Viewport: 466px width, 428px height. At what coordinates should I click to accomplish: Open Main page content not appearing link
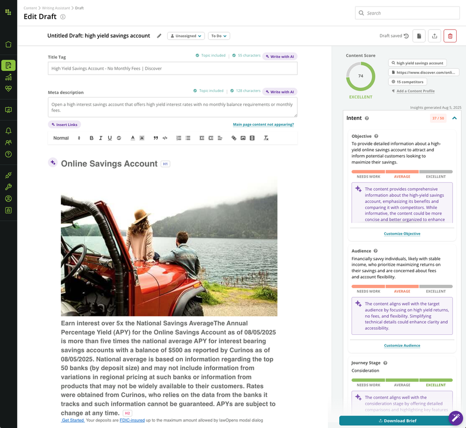click(x=263, y=125)
